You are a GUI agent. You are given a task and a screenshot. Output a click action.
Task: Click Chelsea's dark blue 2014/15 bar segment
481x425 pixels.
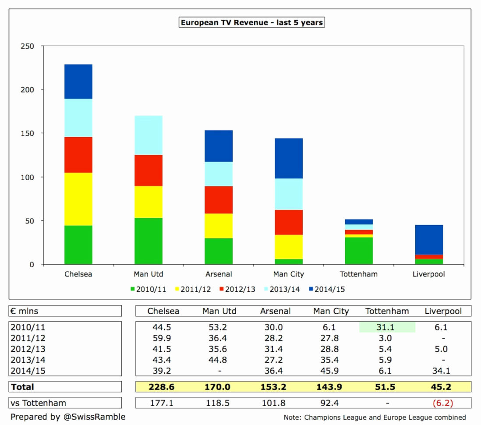click(78, 81)
